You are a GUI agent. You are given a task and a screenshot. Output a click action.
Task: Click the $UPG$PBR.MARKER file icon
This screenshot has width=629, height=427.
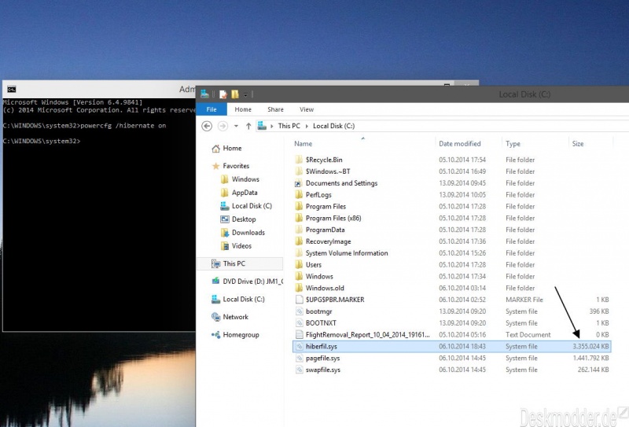click(299, 300)
